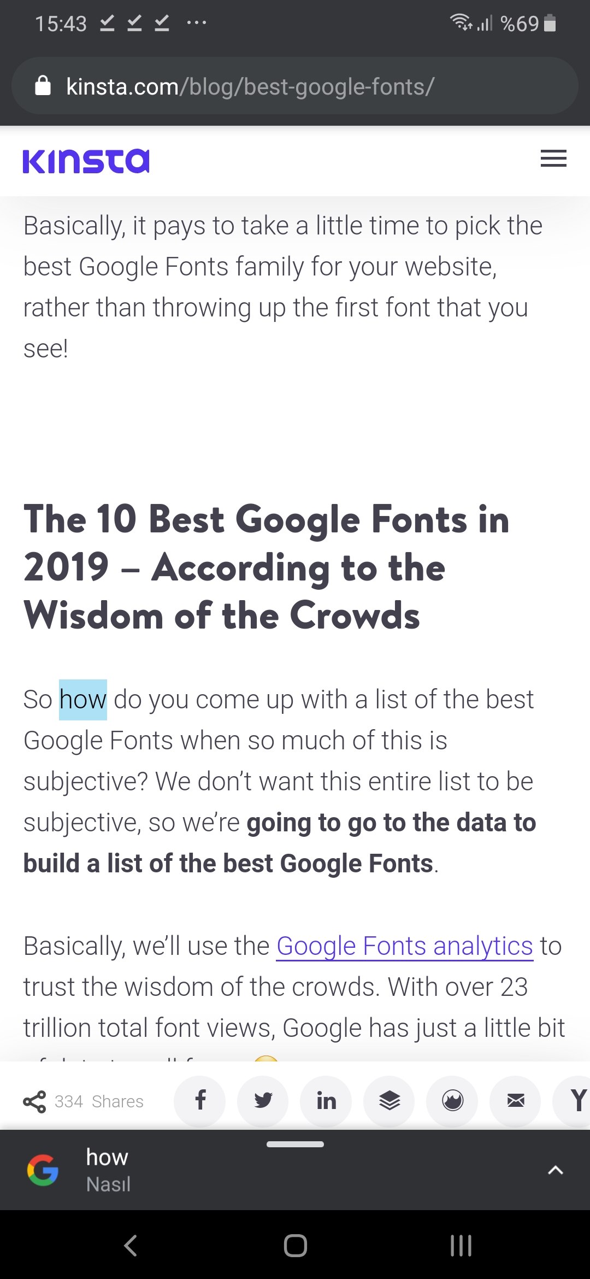Go to Kinsta homepage via logo
This screenshot has height=1279, width=590.
pyautogui.click(x=86, y=161)
